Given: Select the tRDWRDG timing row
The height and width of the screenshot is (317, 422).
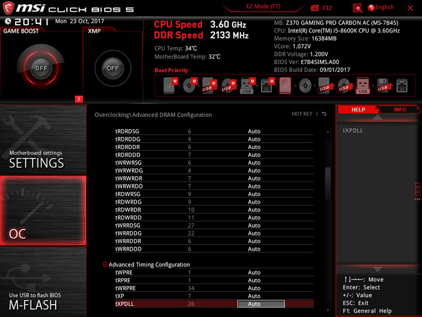Looking at the screenshot, I should tap(215, 201).
